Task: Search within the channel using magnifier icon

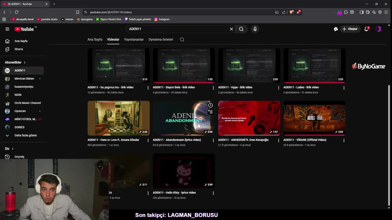Action: pyautogui.click(x=182, y=39)
